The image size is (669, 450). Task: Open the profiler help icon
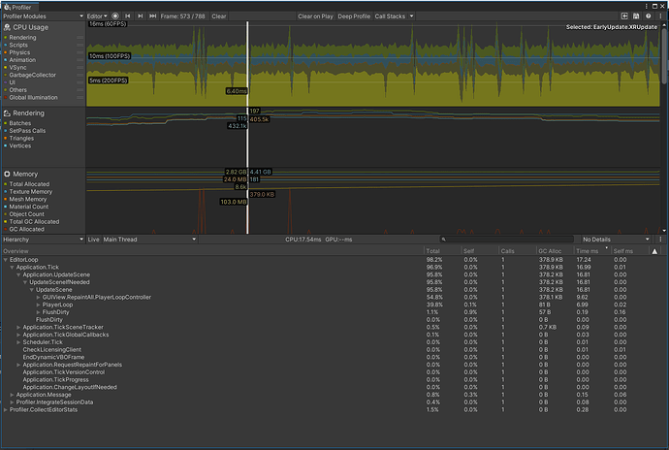click(649, 16)
